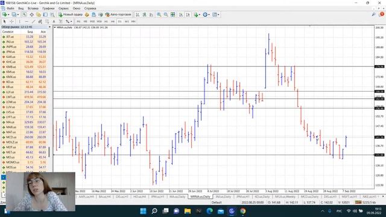The height and width of the screenshot is (217, 386).
Task: Click the Бид column header
Action: (30, 32)
